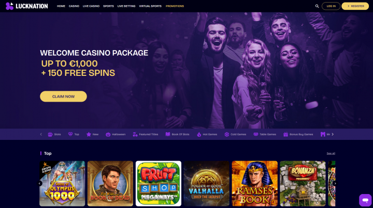Open the Promotions menu item
This screenshot has width=373, height=208.
click(175, 6)
